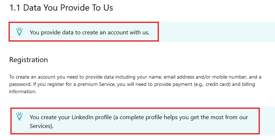Image resolution: width=275 pixels, height=140 pixels.
Task: Click the lightbulb icon beside "You create your LinkedIn profile"
Action: point(19,116)
